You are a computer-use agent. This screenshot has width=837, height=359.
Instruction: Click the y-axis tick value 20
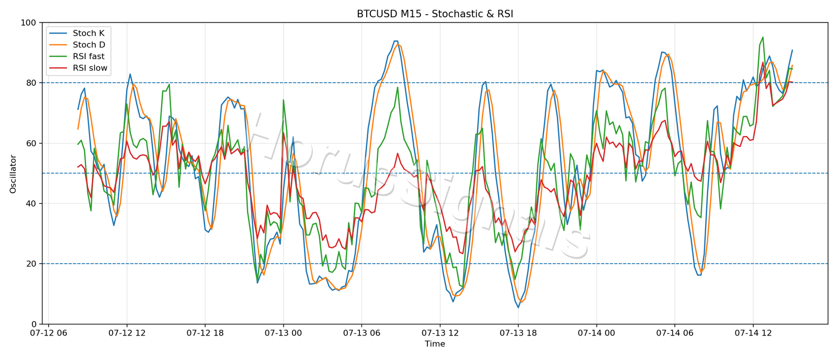(x=31, y=264)
